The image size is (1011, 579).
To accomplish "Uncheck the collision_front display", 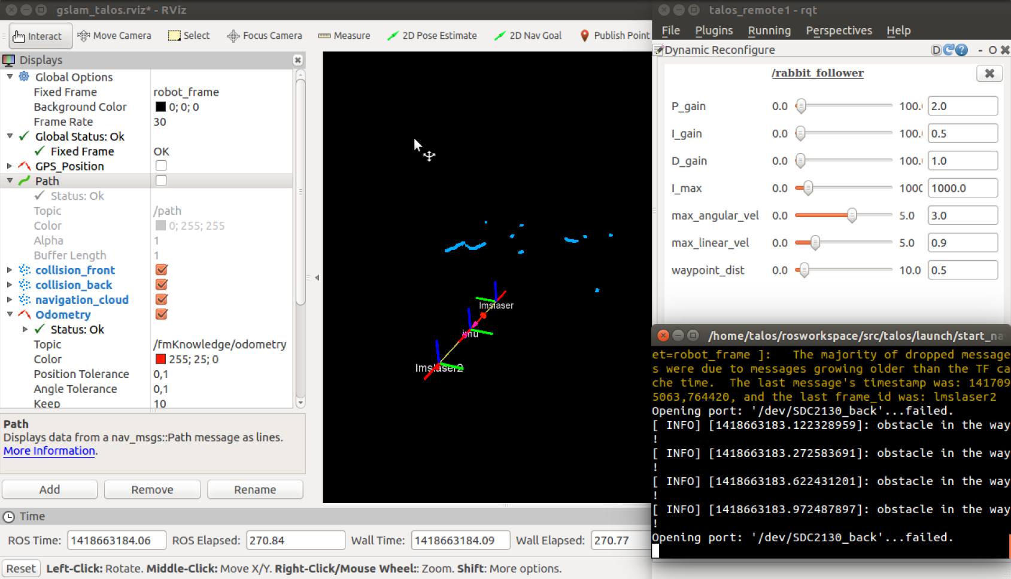I will [x=161, y=270].
